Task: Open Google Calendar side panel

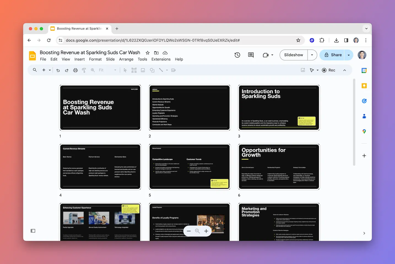Action: 364,70
